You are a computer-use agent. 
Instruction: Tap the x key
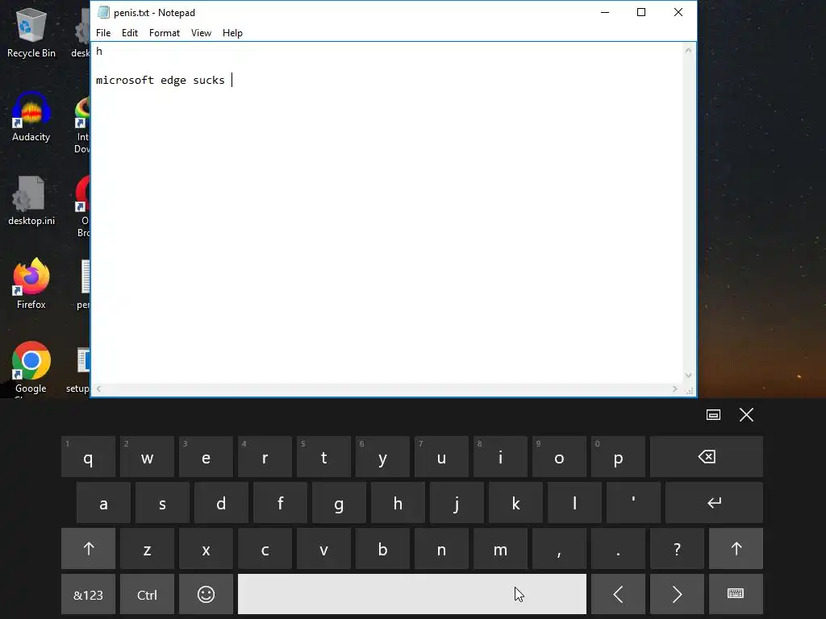[206, 548]
